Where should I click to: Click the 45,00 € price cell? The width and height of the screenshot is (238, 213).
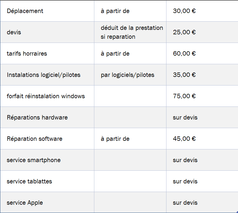point(202,138)
